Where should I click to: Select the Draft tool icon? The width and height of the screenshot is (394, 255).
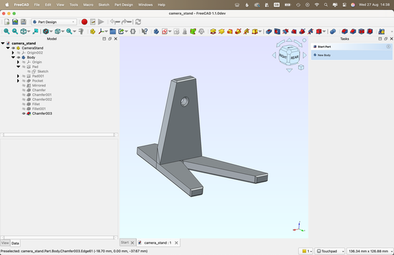point(362,32)
